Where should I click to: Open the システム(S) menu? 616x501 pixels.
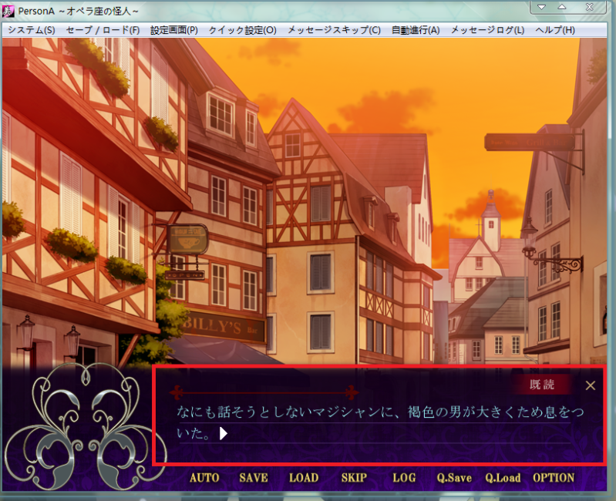click(x=31, y=30)
